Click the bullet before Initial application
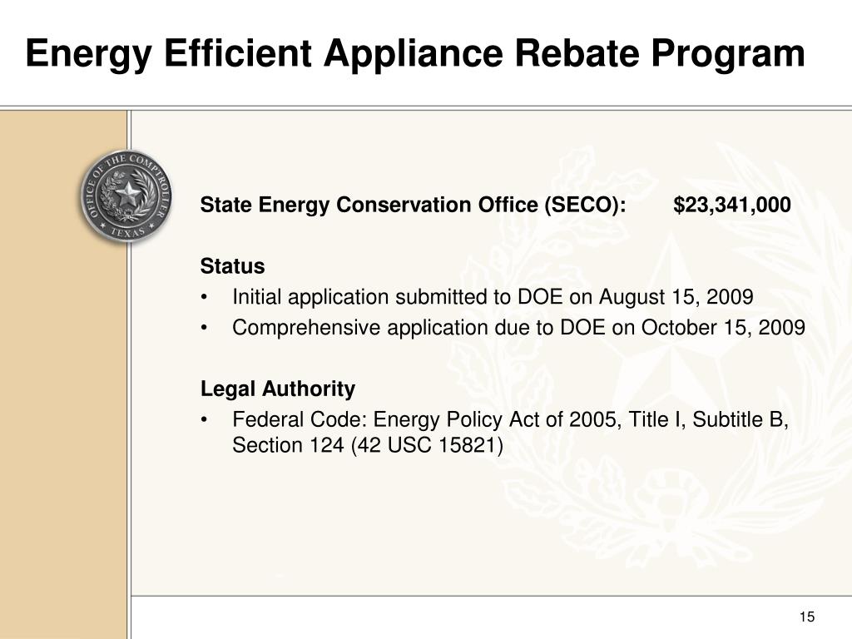The width and height of the screenshot is (852, 639). tap(204, 298)
